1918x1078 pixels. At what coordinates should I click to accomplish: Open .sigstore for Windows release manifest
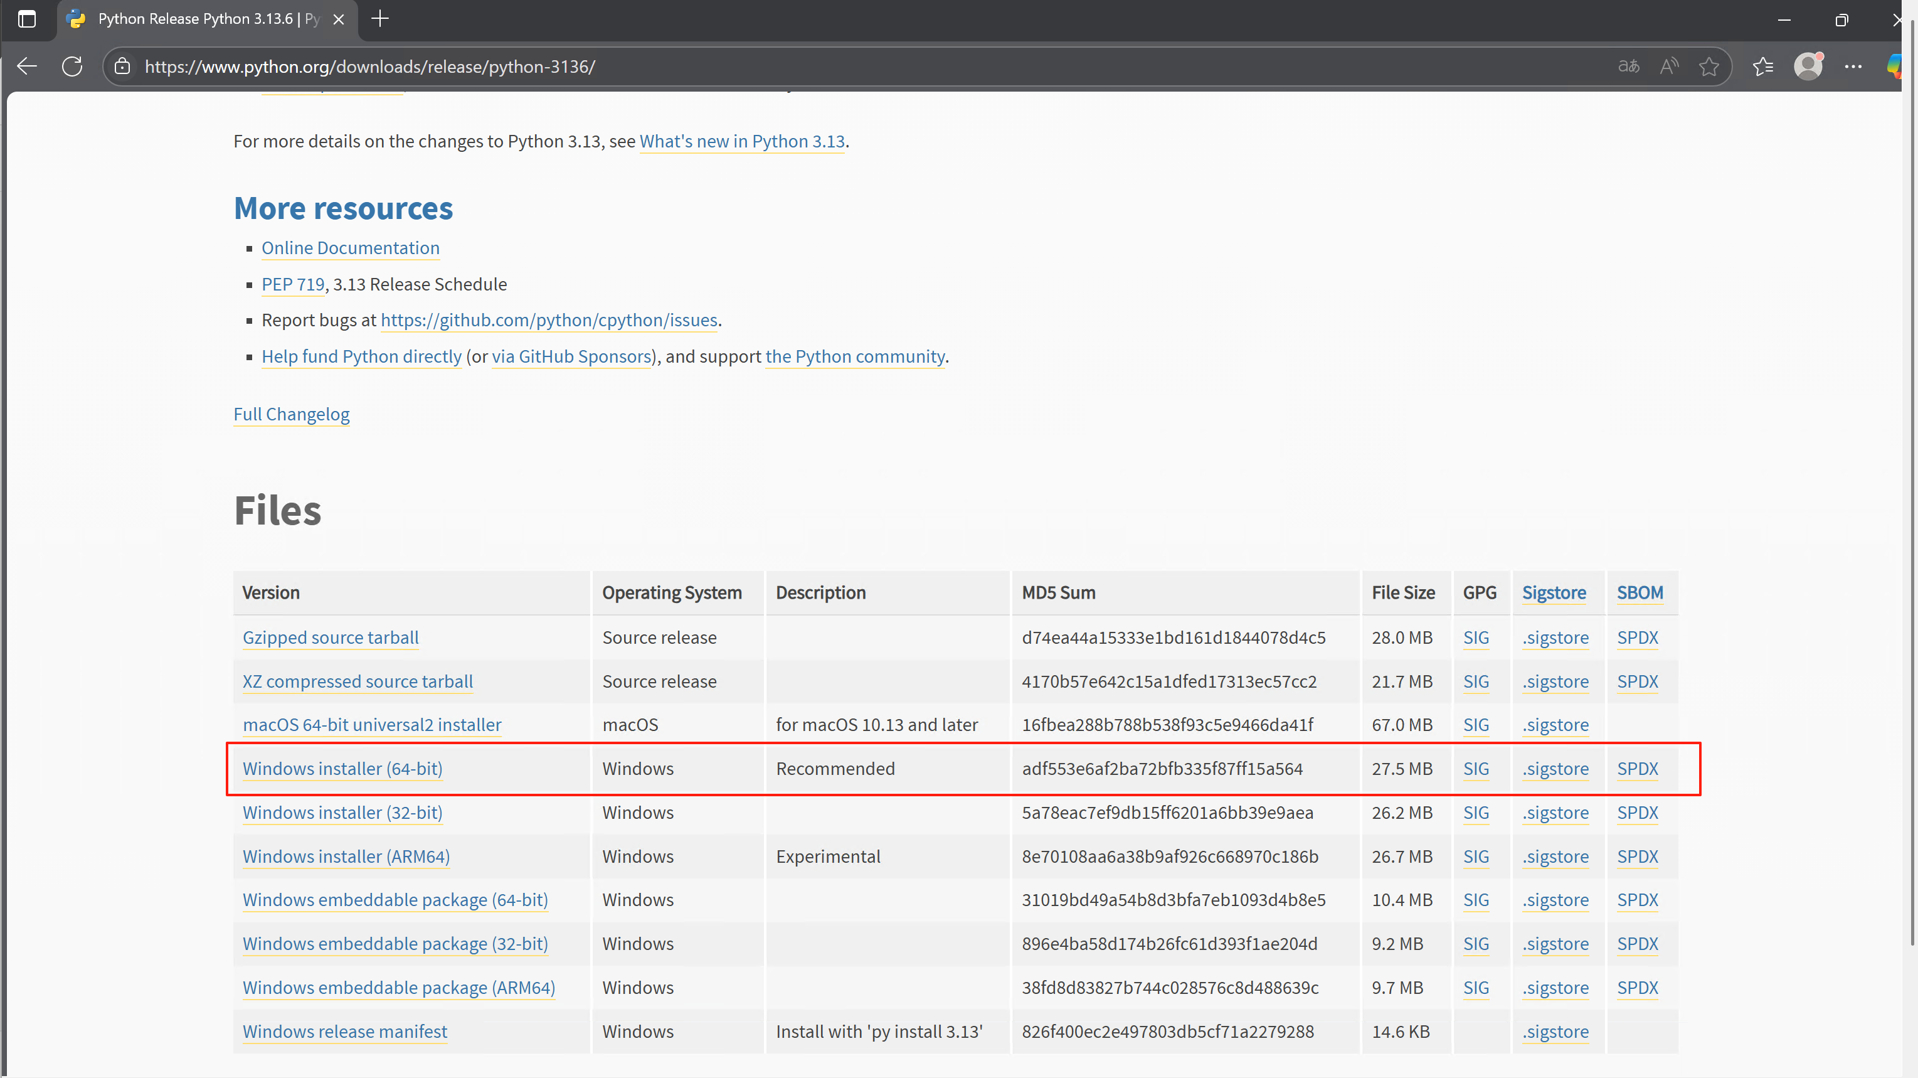tap(1555, 1032)
